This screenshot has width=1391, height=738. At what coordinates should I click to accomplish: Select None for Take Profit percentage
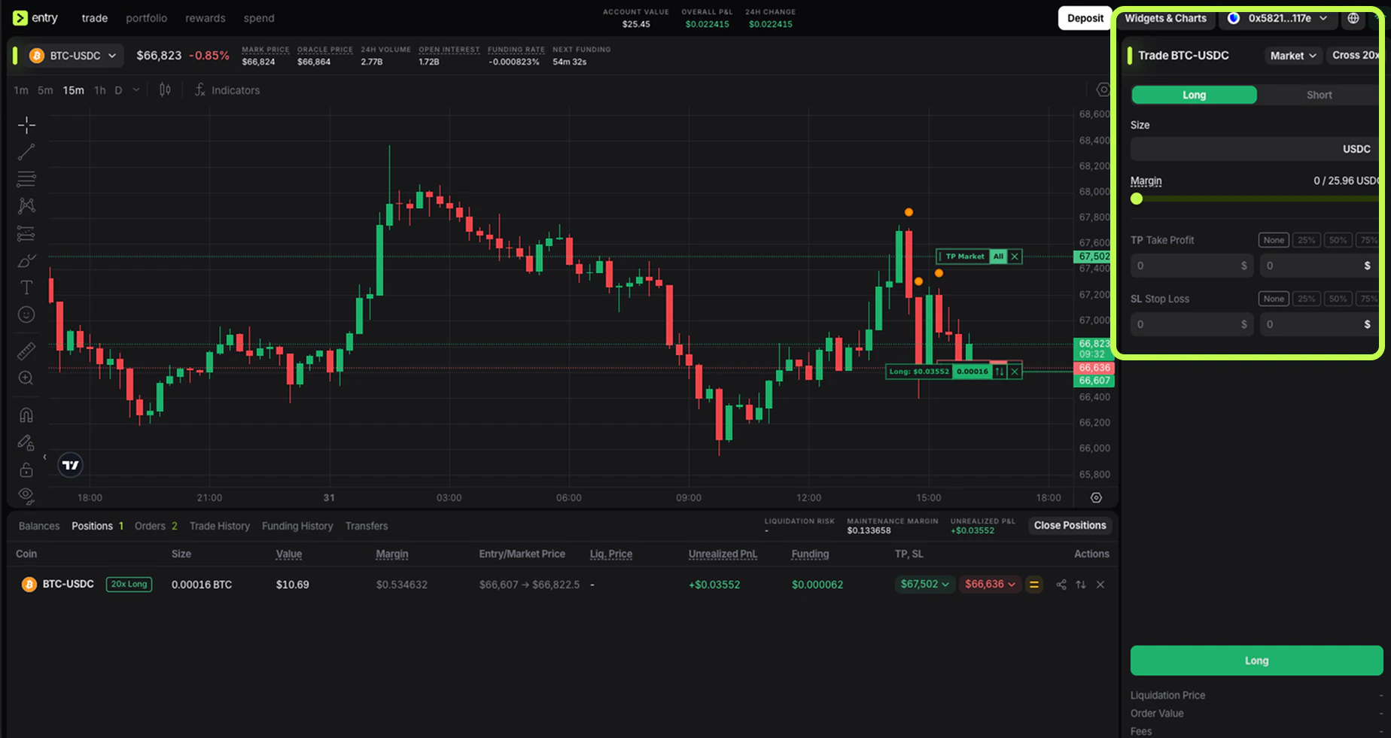(1274, 240)
